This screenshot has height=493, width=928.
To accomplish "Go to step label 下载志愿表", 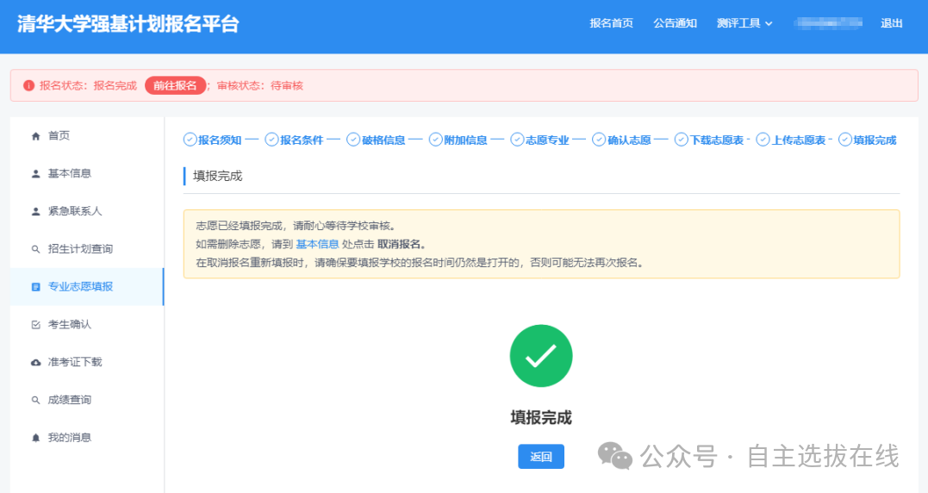I will point(717,140).
